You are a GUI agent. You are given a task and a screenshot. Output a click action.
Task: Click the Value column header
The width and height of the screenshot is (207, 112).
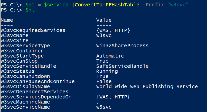(104, 20)
